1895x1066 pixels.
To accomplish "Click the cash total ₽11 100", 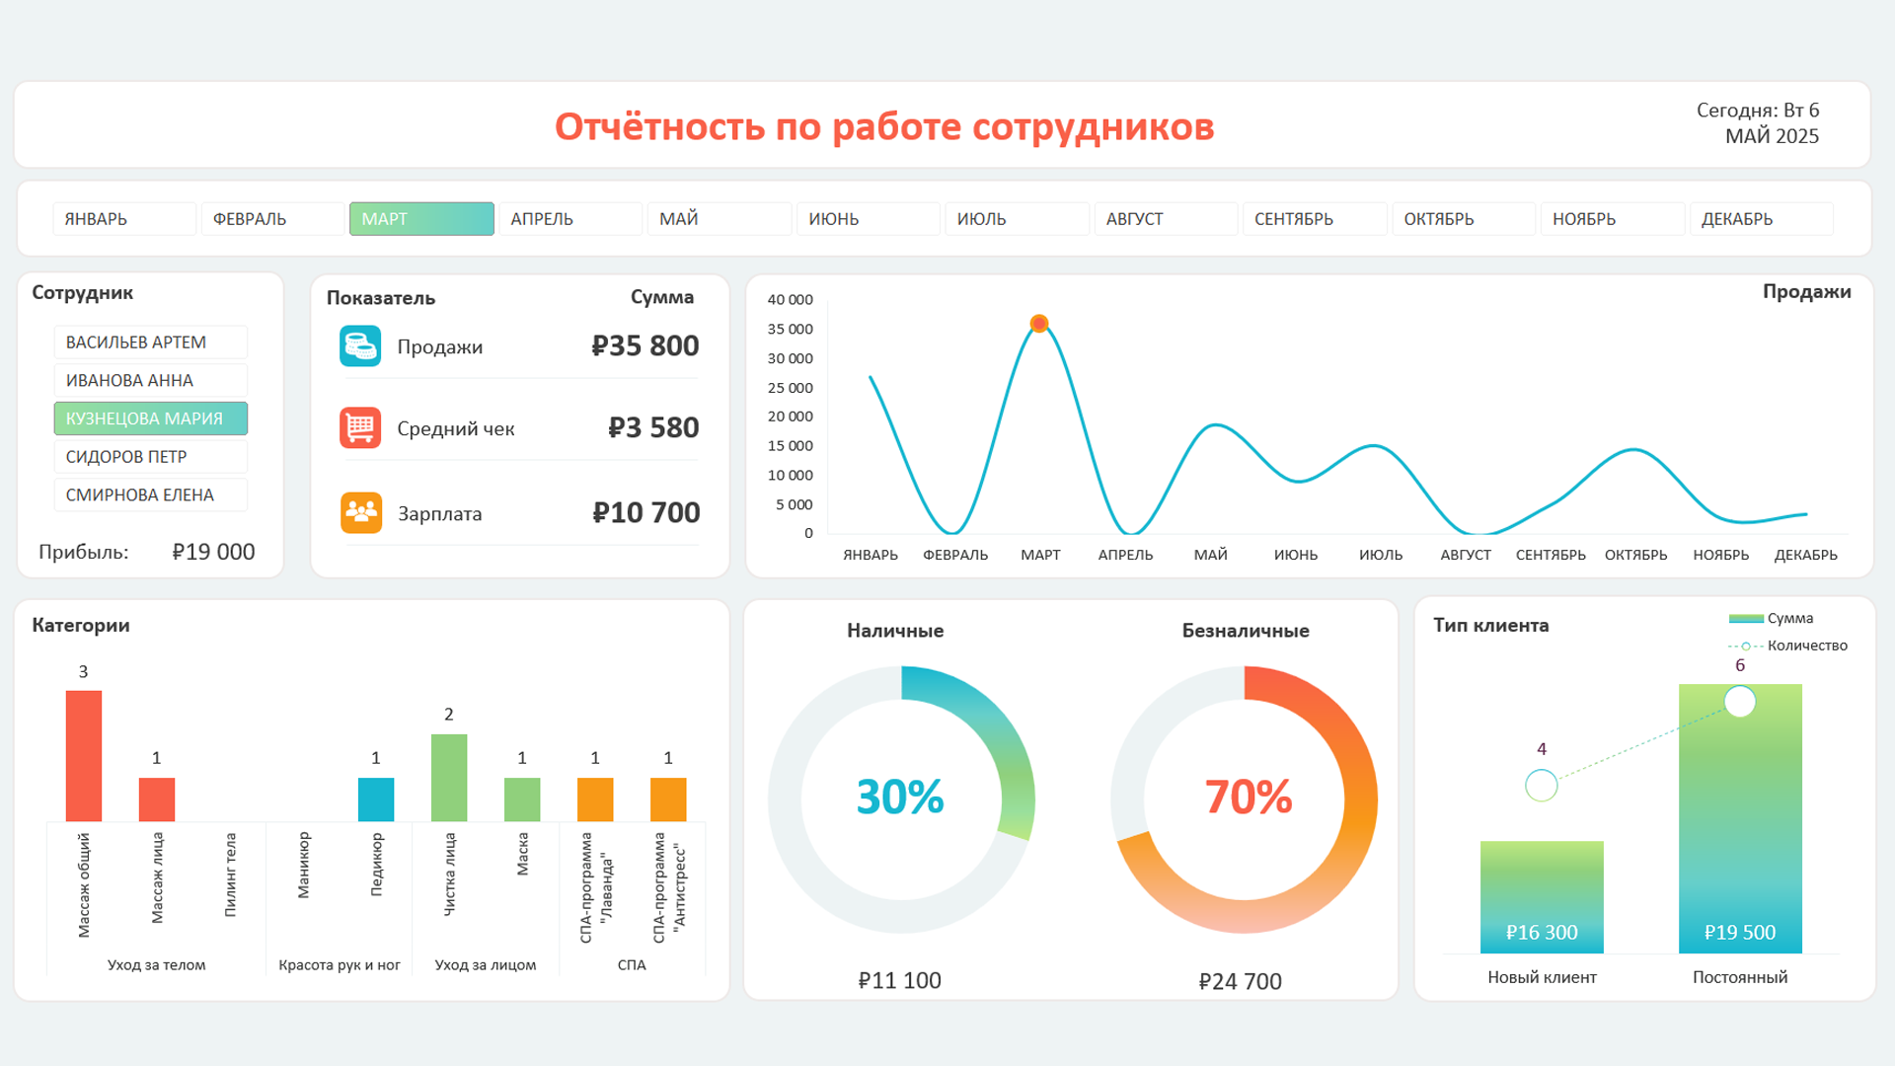I will [899, 980].
